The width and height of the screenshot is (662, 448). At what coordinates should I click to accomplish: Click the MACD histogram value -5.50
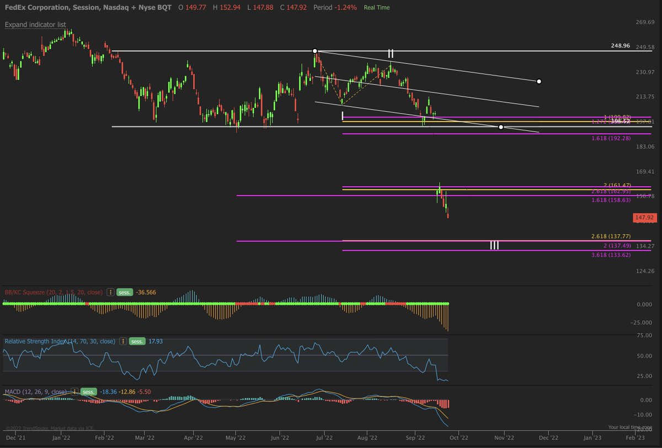click(144, 392)
